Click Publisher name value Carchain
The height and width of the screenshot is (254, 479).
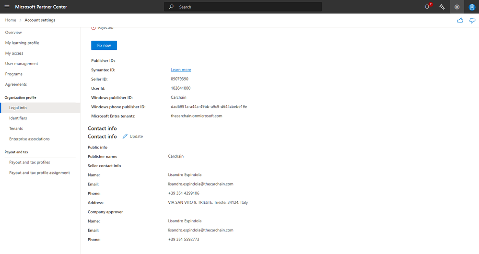point(175,156)
